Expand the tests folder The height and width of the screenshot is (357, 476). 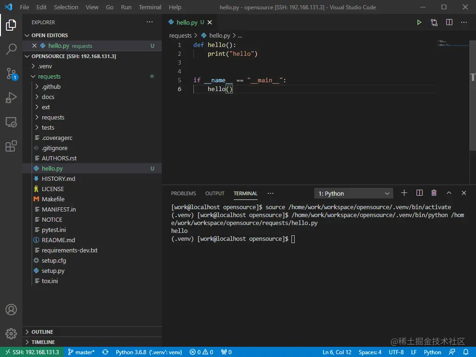93,127
